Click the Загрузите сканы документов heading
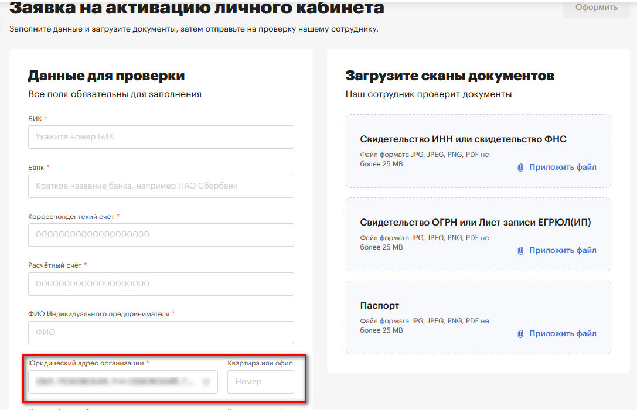The image size is (637, 410). coord(449,76)
